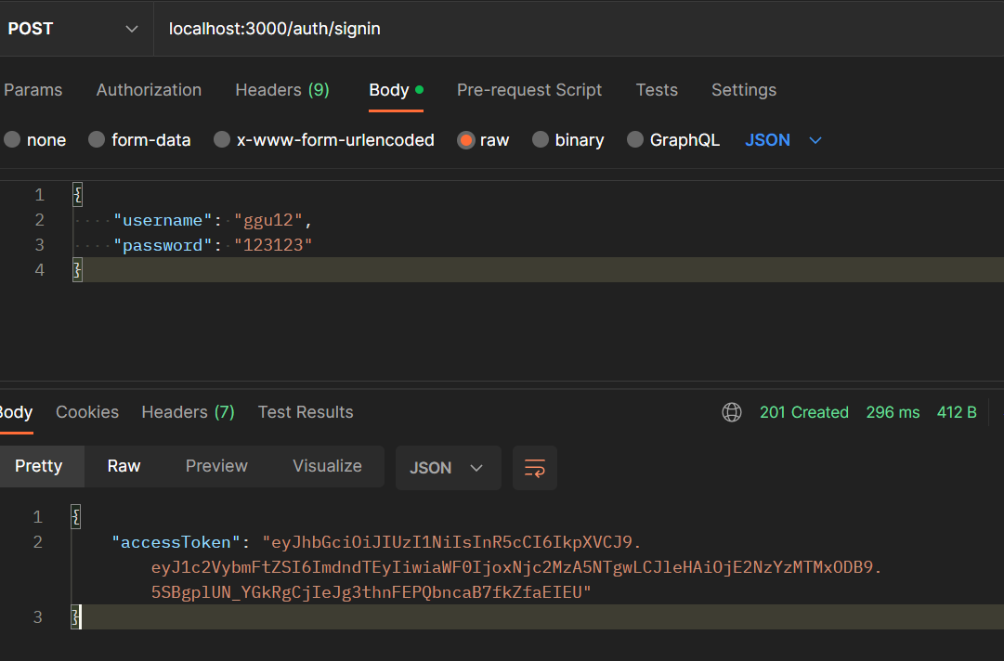Screen dimensions: 1004x661
Task: Click the token segment starting with 5SBgplUN
Action: tap(371, 592)
